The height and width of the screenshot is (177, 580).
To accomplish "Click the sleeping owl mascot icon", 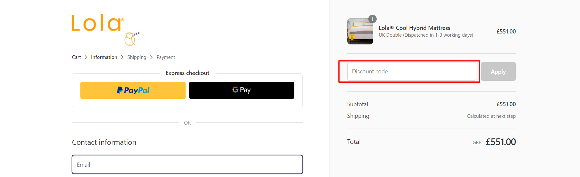I will (132, 39).
